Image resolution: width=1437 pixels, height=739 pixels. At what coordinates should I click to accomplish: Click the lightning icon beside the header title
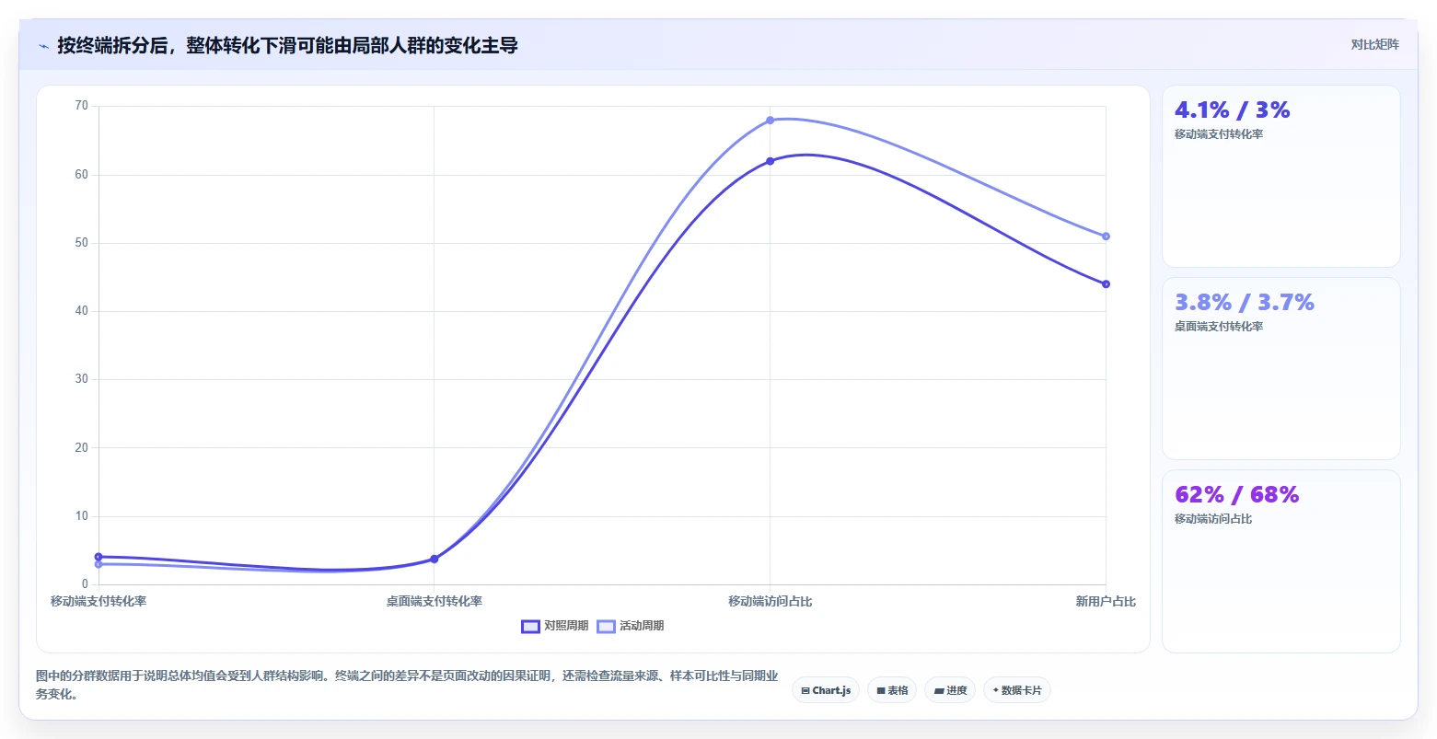[x=44, y=46]
